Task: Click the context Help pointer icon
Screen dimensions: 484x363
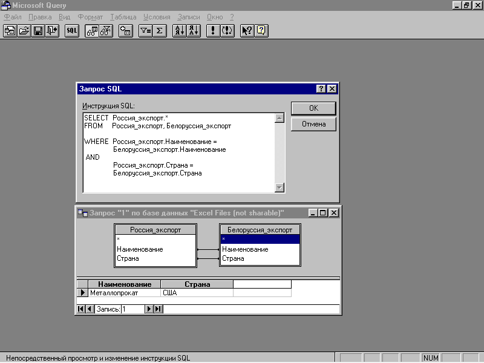Action: pyautogui.click(x=247, y=31)
